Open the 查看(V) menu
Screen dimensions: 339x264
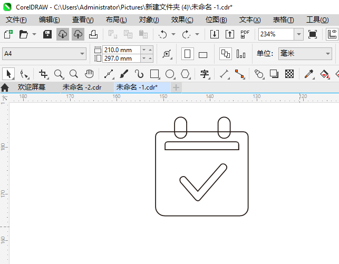(x=83, y=20)
